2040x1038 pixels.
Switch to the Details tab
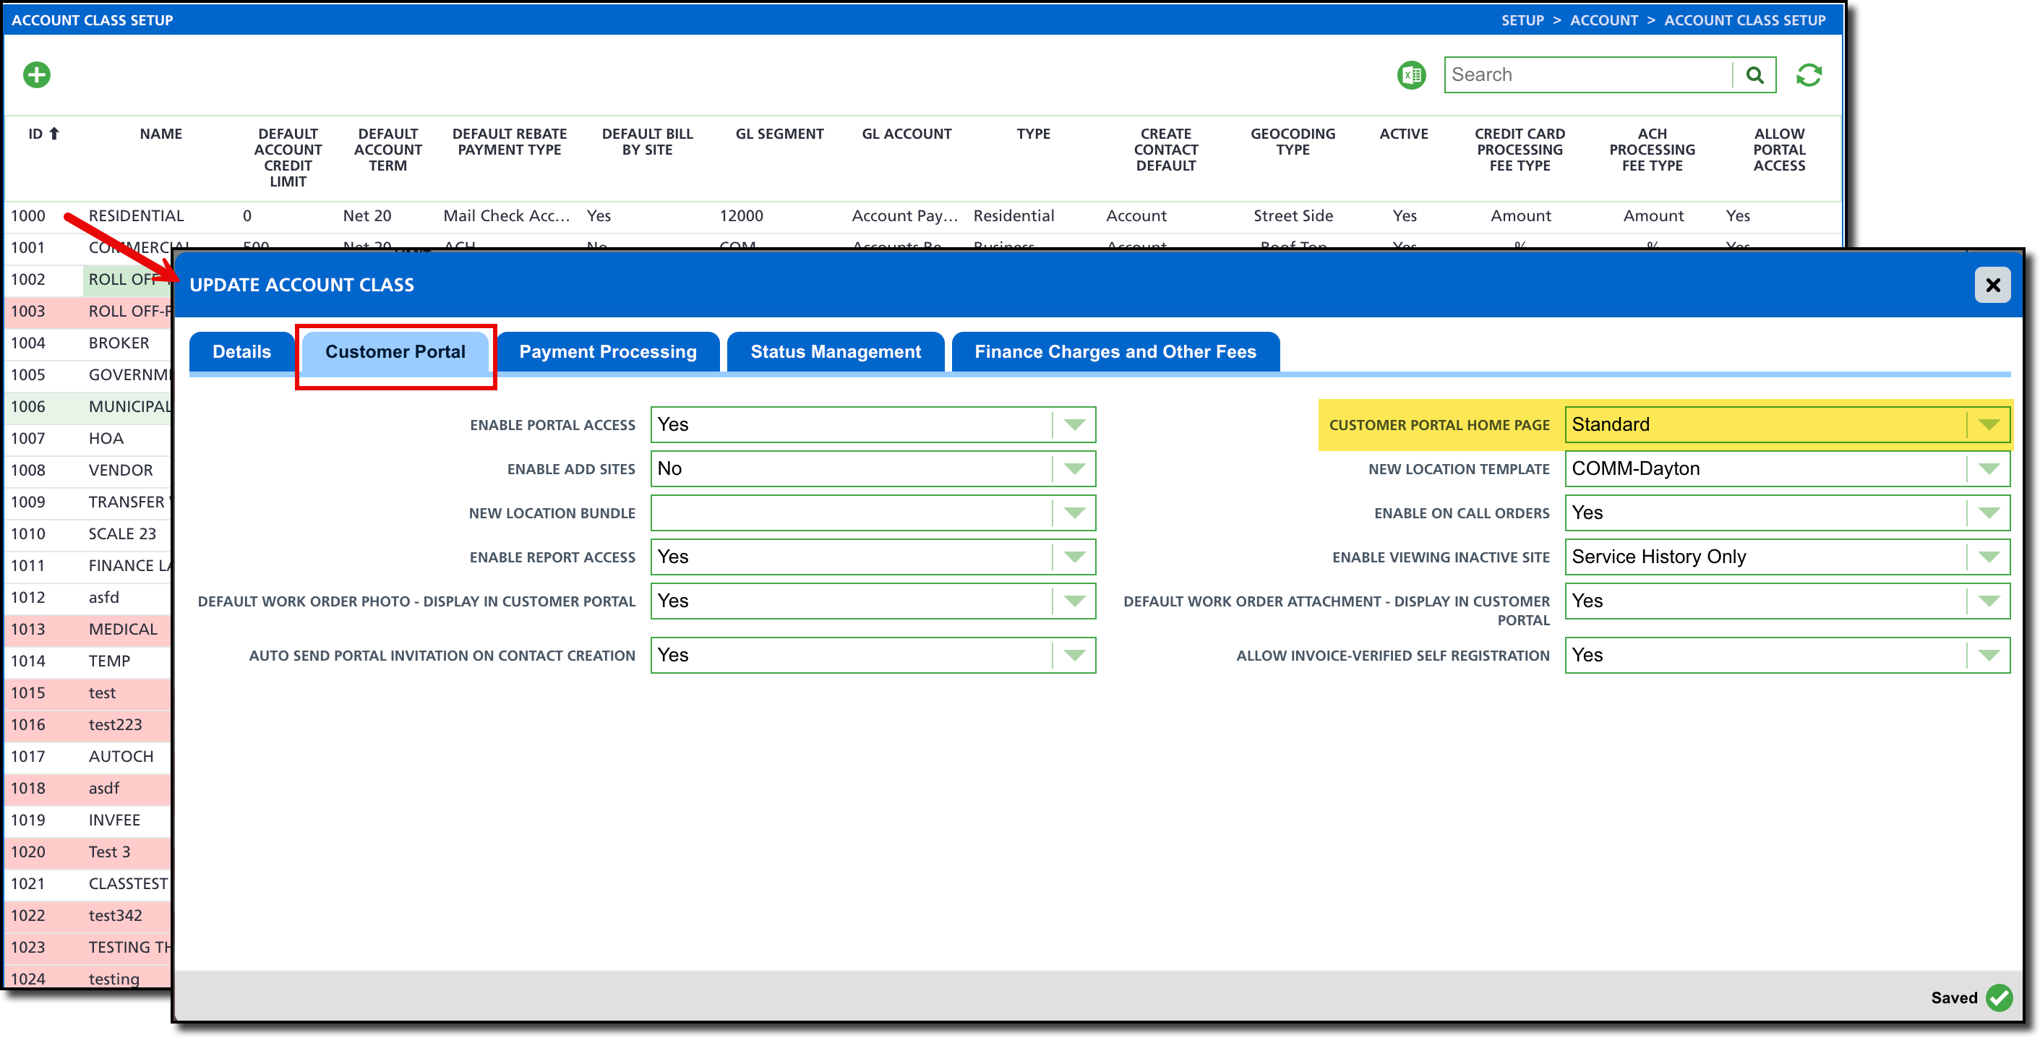241,352
